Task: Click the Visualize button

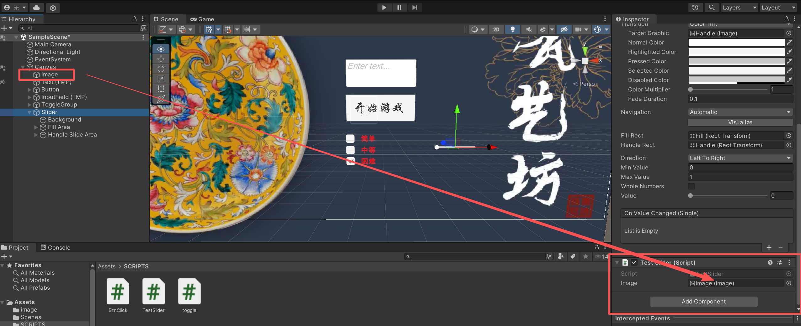Action: 740,122
